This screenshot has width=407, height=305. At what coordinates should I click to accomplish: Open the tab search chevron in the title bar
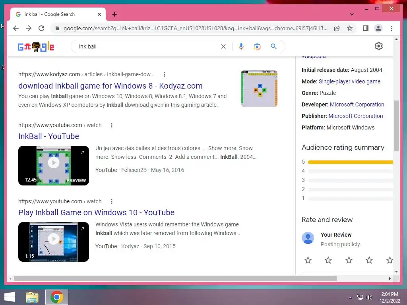[x=352, y=14]
